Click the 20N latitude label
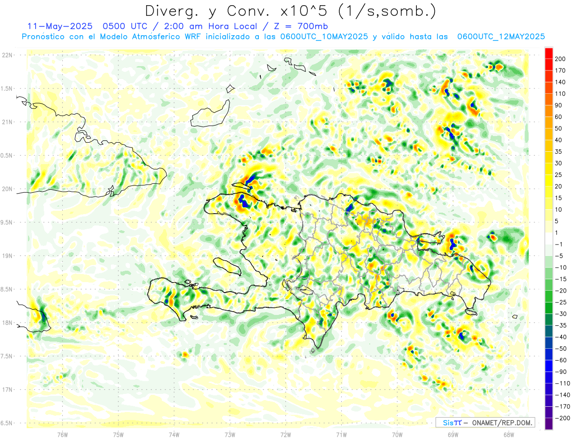 [x=8, y=189]
